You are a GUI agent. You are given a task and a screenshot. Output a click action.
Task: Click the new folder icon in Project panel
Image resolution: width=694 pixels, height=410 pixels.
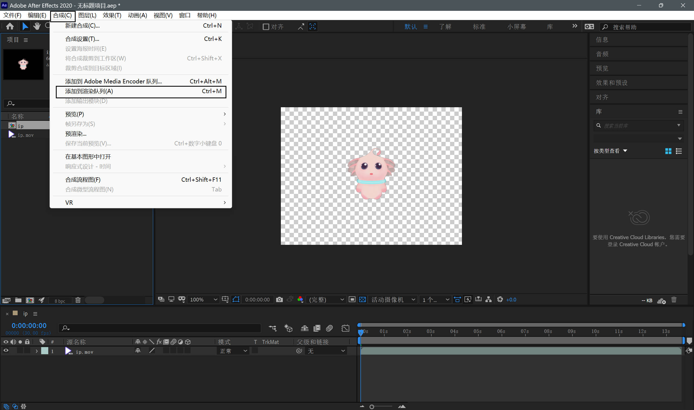click(18, 300)
